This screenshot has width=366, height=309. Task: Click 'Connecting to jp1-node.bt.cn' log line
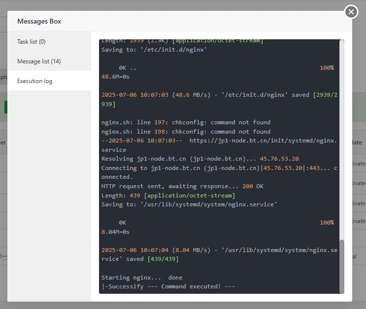coord(219,172)
